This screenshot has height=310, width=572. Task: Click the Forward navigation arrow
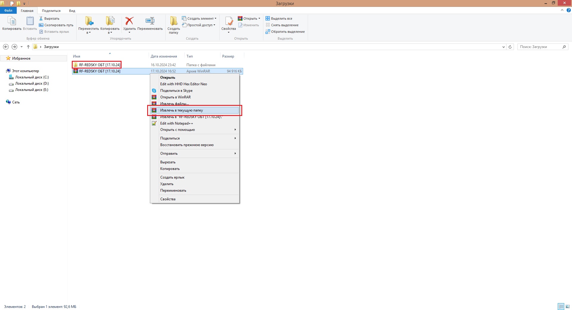click(x=14, y=47)
